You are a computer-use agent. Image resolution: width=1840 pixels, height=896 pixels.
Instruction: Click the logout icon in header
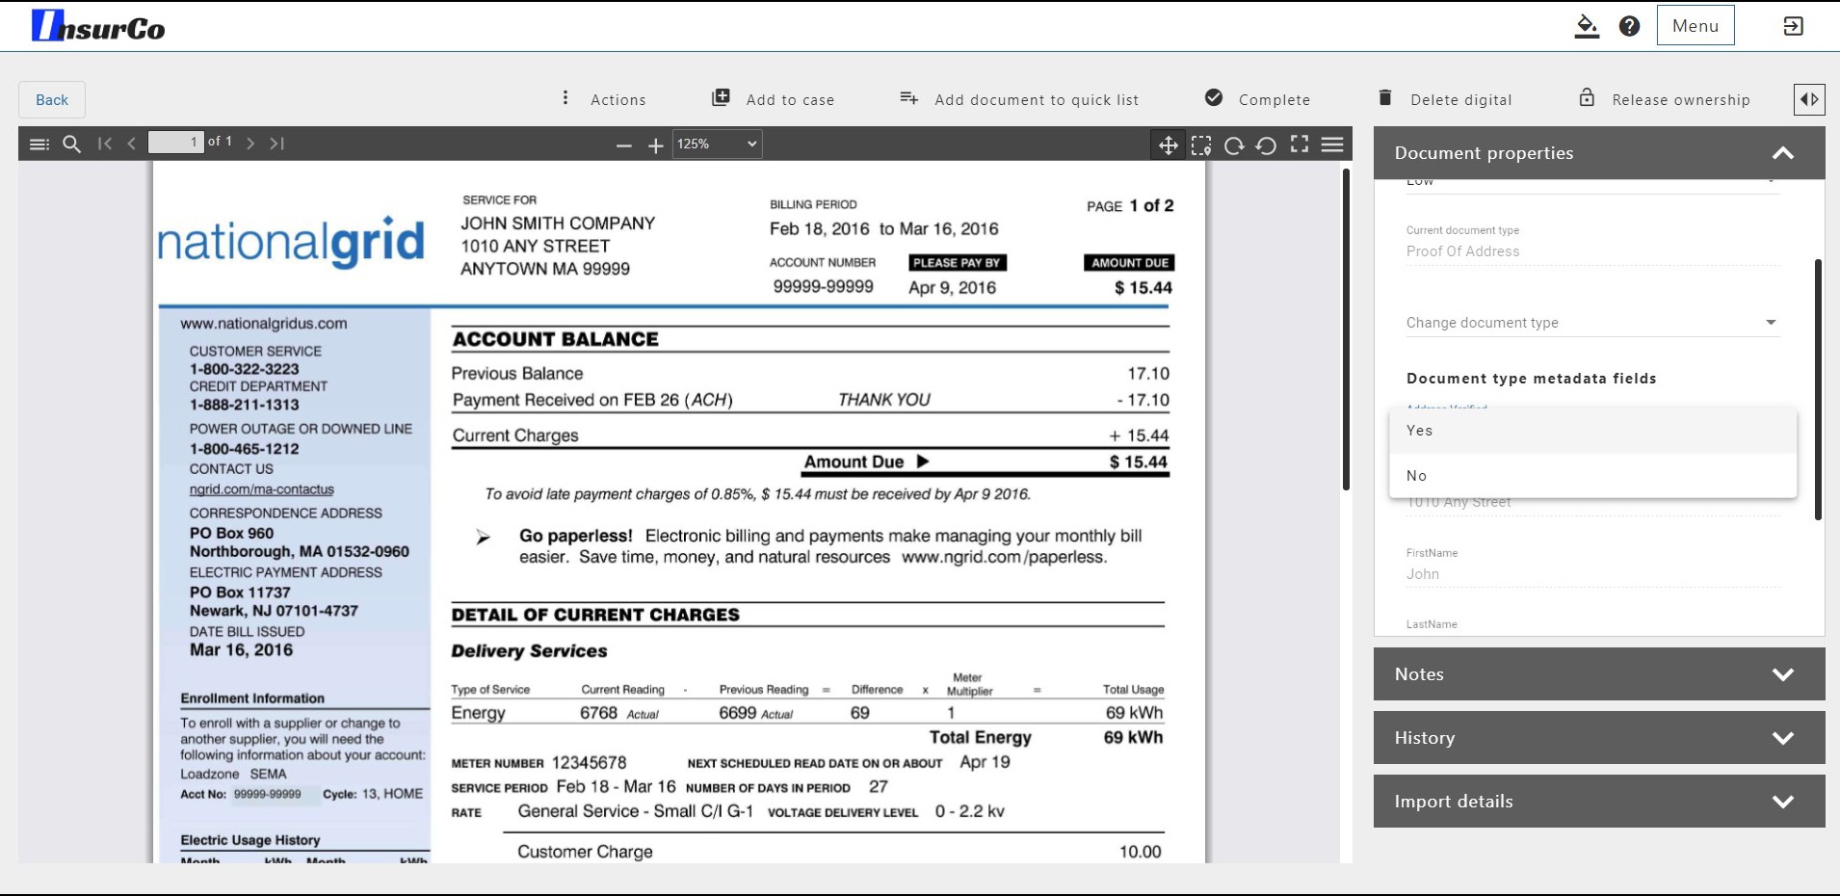click(x=1793, y=26)
